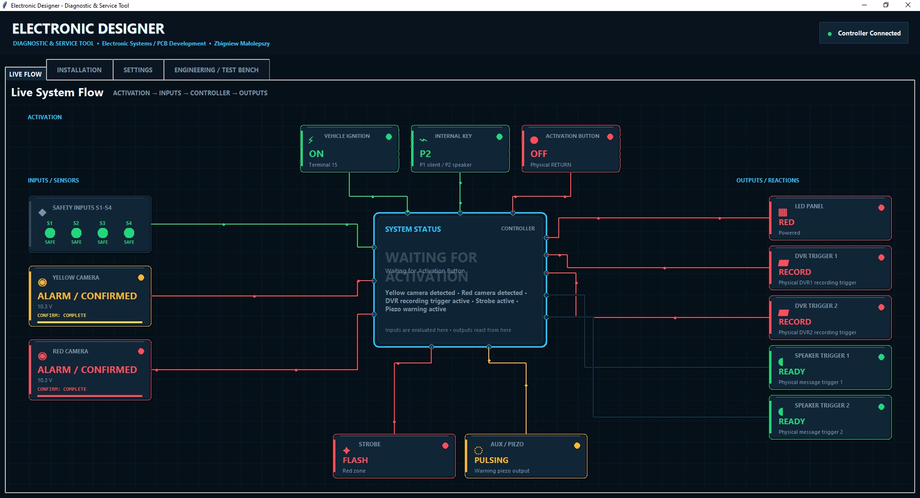Click the OUTPUTS / REACTIONS section label
Viewport: 920px width, 498px height.
(x=768, y=181)
